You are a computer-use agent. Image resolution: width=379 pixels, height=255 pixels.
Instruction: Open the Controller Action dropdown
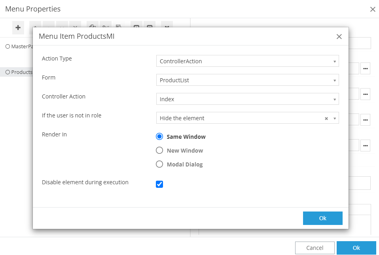(247, 99)
